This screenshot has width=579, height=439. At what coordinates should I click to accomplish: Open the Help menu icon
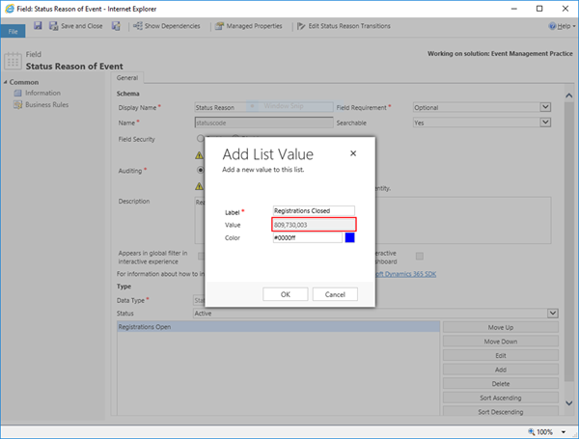[551, 26]
